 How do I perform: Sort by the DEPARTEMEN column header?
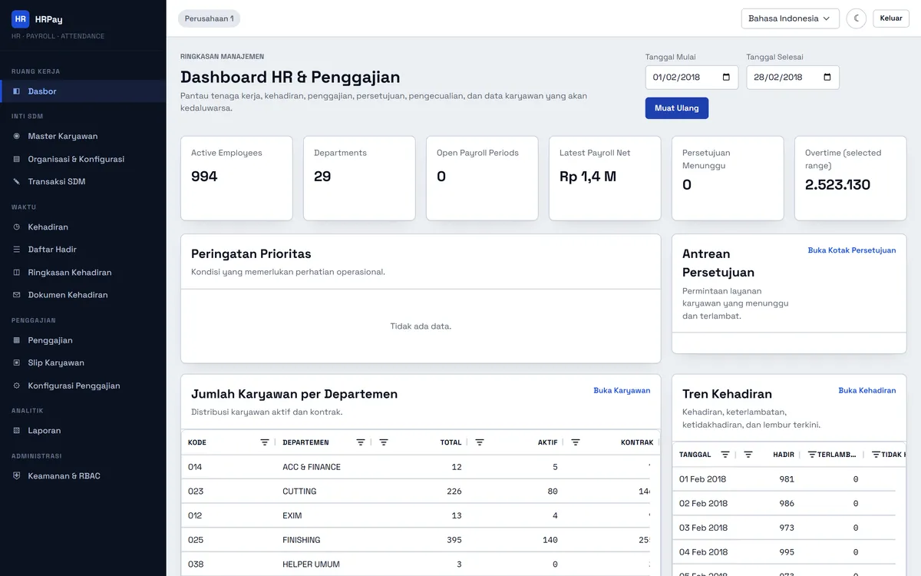305,442
